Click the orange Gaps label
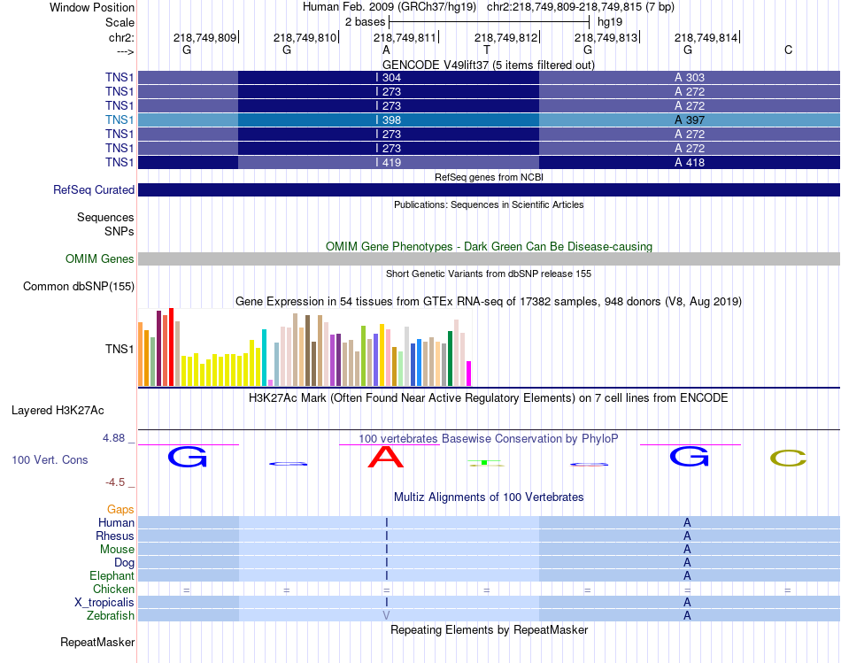 click(x=120, y=509)
